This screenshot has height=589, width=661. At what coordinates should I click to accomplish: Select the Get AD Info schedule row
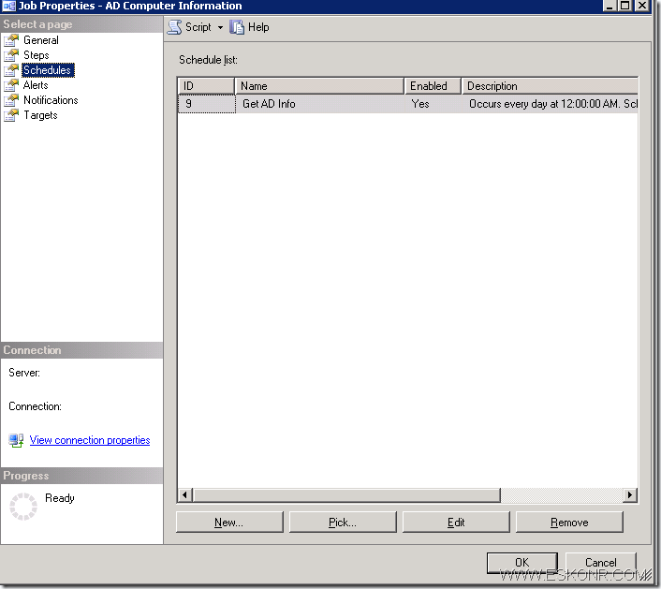(x=269, y=104)
